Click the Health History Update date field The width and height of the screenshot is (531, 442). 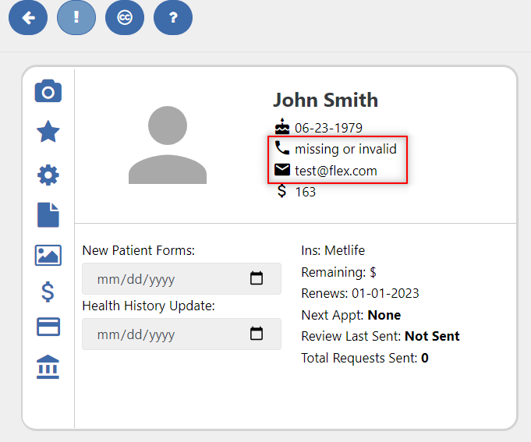[x=182, y=334]
